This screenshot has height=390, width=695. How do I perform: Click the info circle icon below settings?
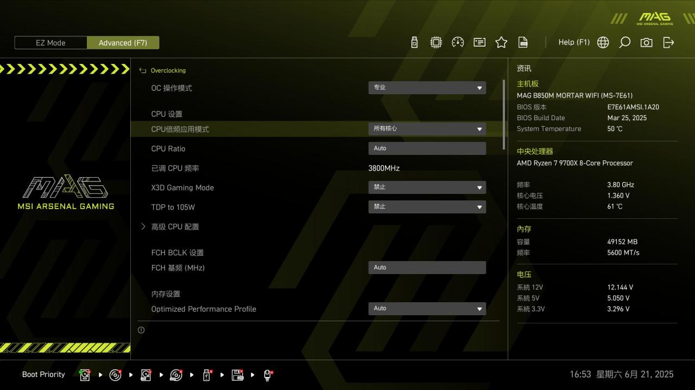[x=141, y=330]
